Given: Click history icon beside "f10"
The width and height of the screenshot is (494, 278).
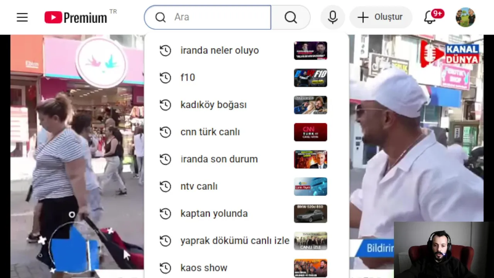Looking at the screenshot, I should tap(165, 78).
